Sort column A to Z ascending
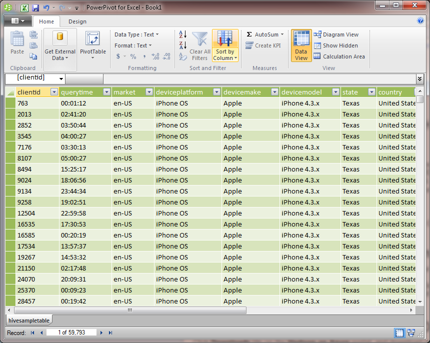430x343 pixels. [182, 34]
